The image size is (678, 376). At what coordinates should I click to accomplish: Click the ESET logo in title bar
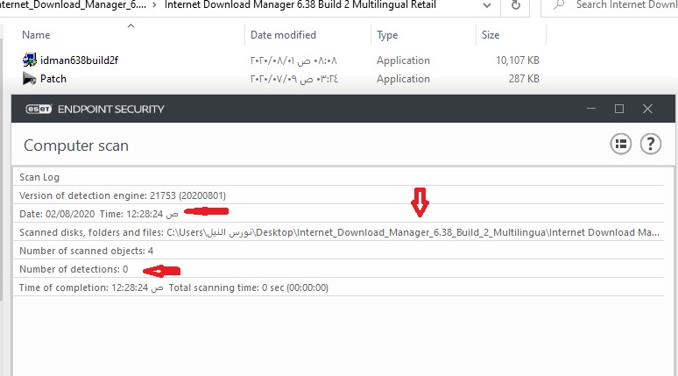[39, 110]
